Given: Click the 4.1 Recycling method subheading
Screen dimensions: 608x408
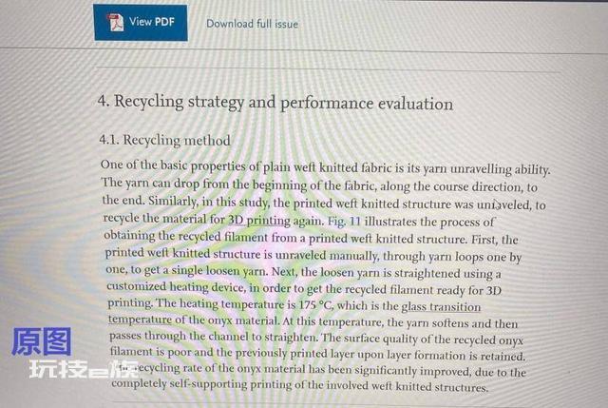Looking at the screenshot, I should click(164, 140).
